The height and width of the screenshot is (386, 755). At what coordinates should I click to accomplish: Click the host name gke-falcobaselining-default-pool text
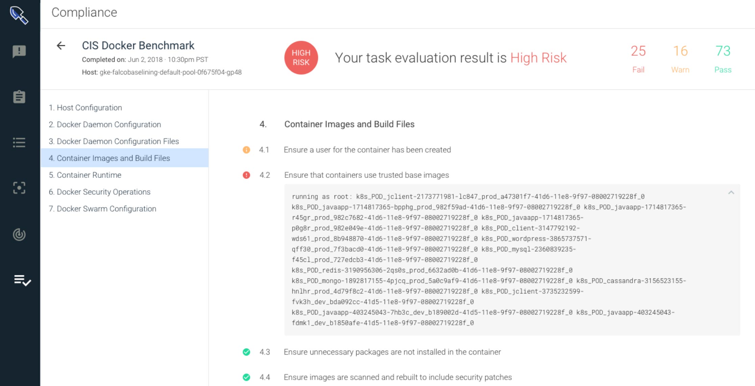[x=170, y=72]
